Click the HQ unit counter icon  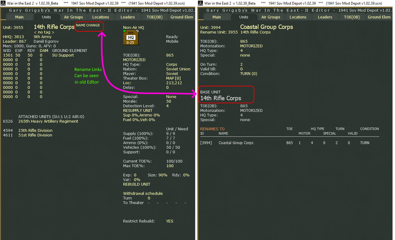pos(131,38)
